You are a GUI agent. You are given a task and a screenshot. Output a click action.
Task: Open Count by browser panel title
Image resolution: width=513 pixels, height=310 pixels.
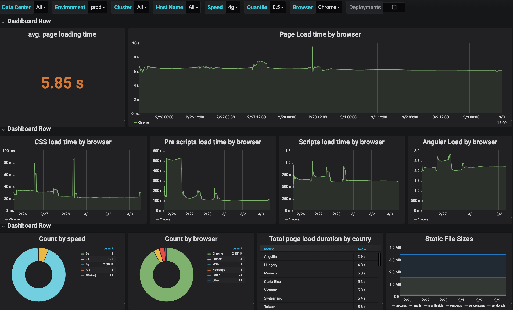coord(191,239)
